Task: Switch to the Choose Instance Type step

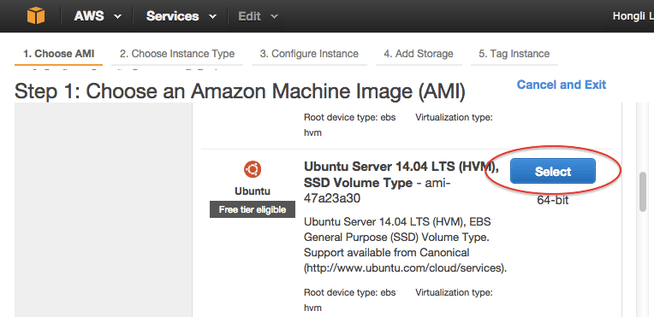Action: (177, 54)
